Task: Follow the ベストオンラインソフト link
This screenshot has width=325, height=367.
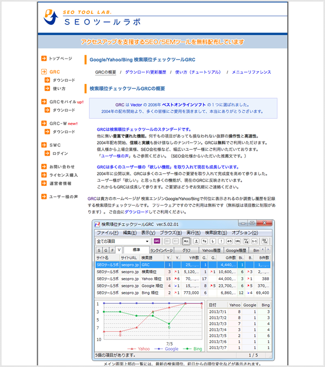Action: 184,105
